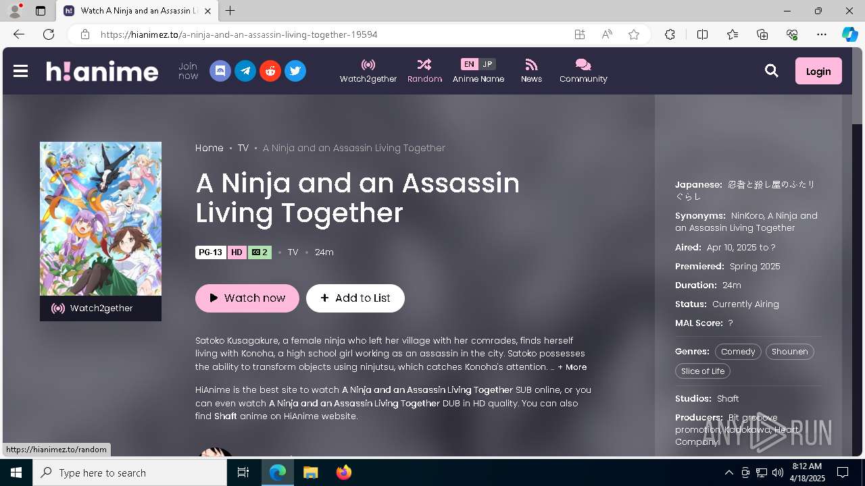This screenshot has height=486, width=865.
Task: Open browser Extensions icon
Action: tap(670, 34)
